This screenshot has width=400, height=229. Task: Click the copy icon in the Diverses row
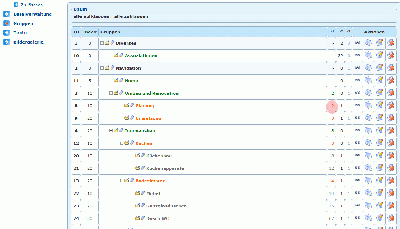click(x=368, y=43)
